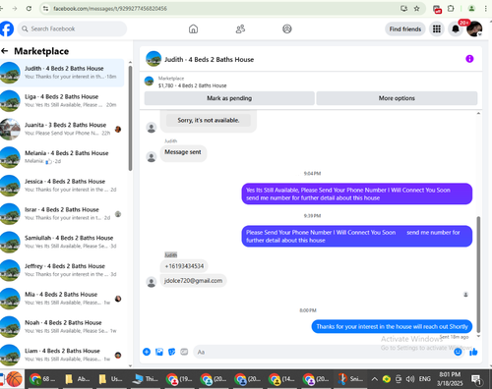Open the emoji picker
The image size is (492, 389).
click(458, 352)
